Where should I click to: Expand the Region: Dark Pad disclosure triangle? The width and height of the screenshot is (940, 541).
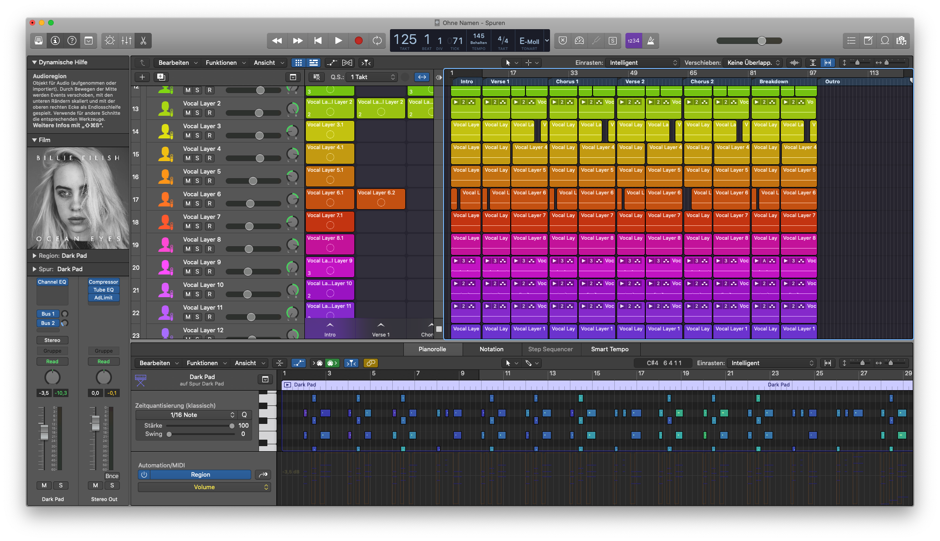click(35, 255)
